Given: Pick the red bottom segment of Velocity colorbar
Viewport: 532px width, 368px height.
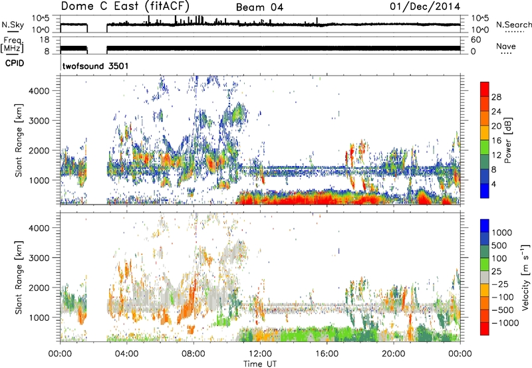Looking at the screenshot, I should click(485, 329).
